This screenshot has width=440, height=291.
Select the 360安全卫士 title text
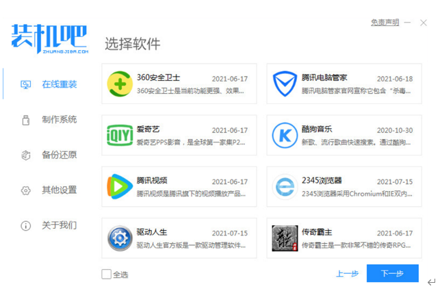pyautogui.click(x=158, y=77)
